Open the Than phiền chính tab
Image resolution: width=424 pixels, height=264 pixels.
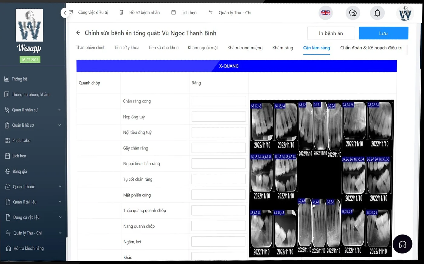coord(91,48)
